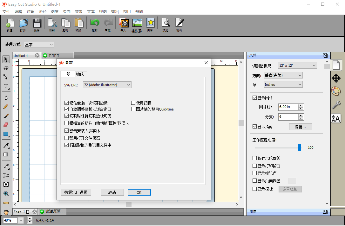Screen dimensions: 345x226
Task: Click the green 撤销 (Undo) arrow icon
Action: (x=95, y=23)
